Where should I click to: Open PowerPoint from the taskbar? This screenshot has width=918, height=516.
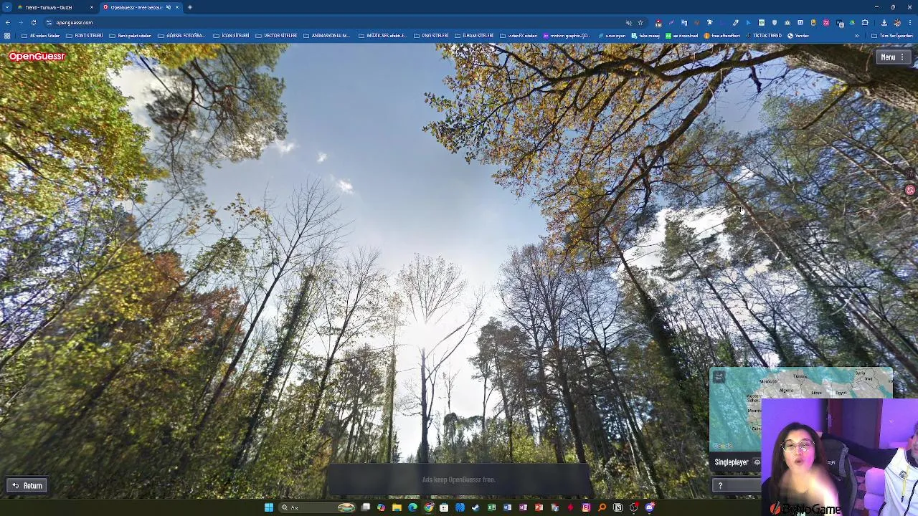539,507
